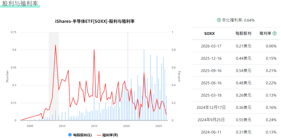
Task: Click the help icon next to 殖利率 column header
Action: [x=274, y=33]
